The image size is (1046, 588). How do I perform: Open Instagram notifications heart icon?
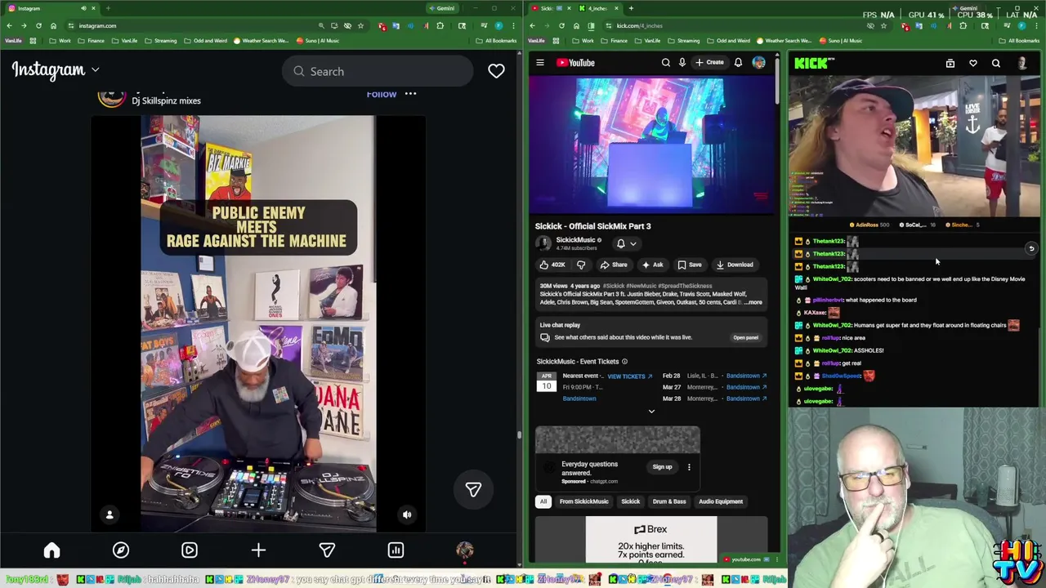tap(496, 71)
